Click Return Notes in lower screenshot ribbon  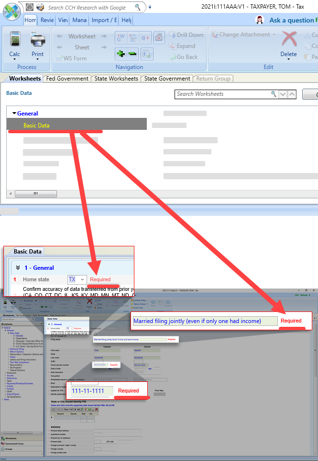point(140,304)
